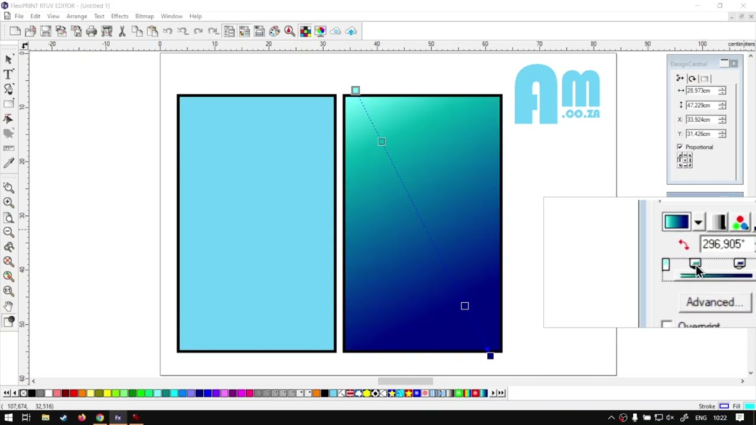Copy selection from the toolbar
The width and height of the screenshot is (756, 425).
click(137, 31)
